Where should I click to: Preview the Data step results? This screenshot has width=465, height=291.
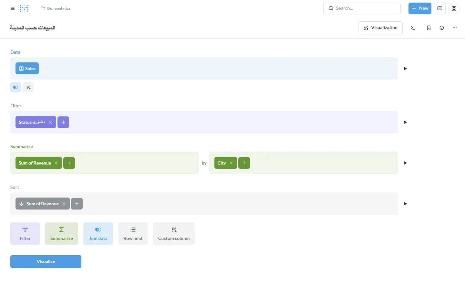(x=405, y=69)
